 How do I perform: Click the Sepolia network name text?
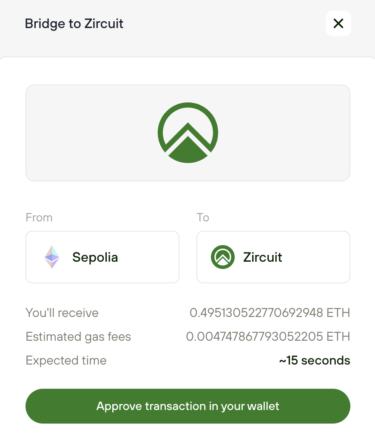click(95, 257)
